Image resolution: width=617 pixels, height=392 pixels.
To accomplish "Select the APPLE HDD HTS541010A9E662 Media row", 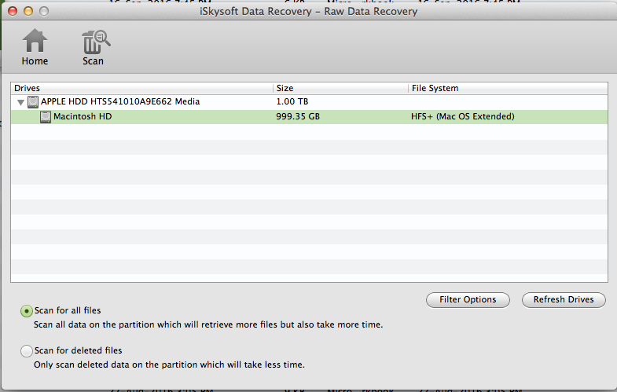I will [x=310, y=102].
